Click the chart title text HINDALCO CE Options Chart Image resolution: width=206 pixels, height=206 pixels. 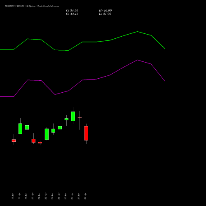[32, 6]
